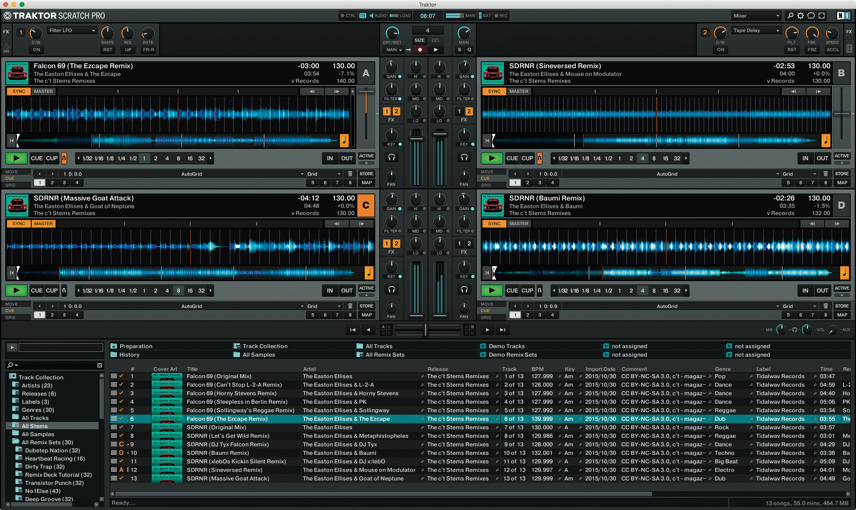
Task: Click crossfader jump-to-left icon
Action: 352,330
